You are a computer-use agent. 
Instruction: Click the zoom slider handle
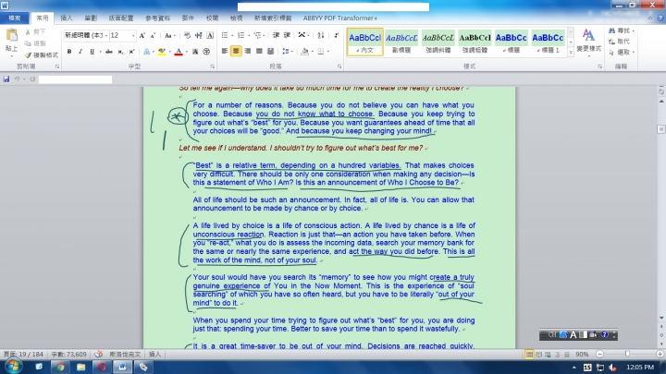click(x=627, y=354)
